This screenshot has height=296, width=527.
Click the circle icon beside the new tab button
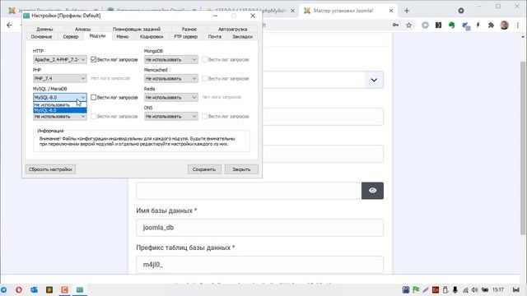(x=461, y=11)
